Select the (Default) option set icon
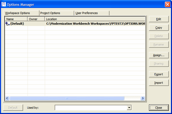 (7, 24)
